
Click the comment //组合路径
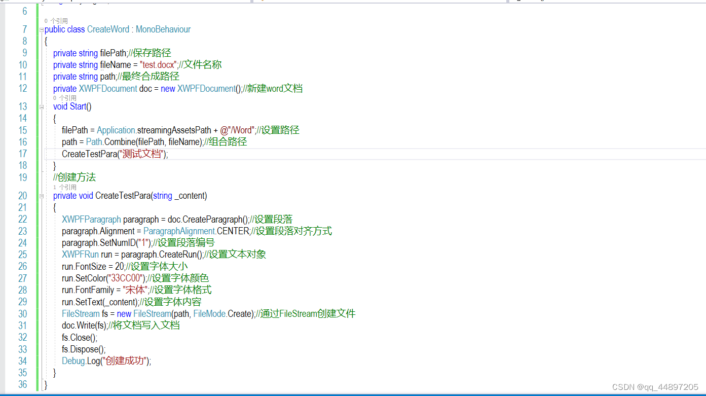[226, 142]
